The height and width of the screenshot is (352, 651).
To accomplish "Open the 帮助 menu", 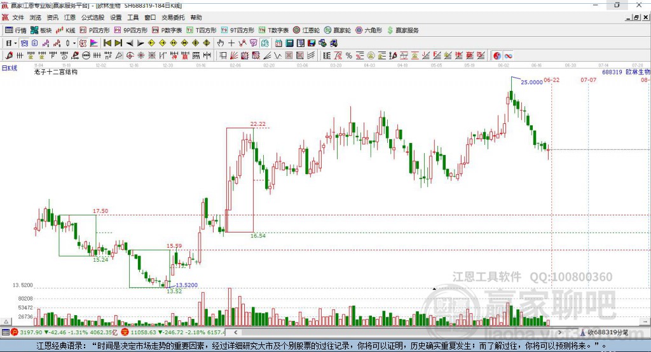I will point(196,17).
